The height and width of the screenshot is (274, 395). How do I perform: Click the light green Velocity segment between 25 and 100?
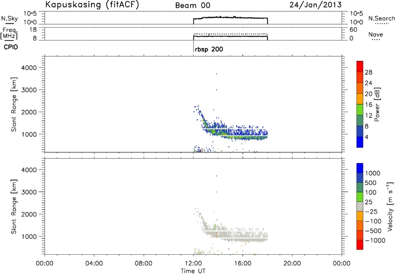click(x=360, y=197)
